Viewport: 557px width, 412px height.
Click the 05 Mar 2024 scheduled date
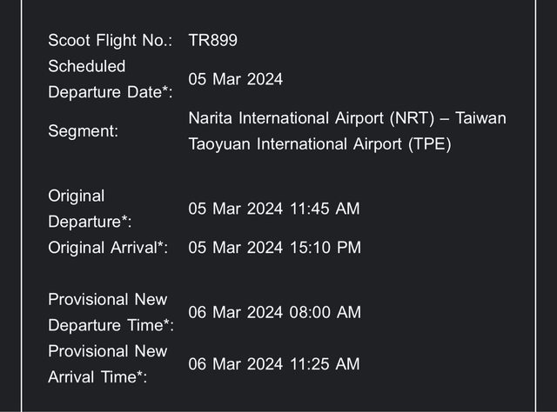click(235, 79)
